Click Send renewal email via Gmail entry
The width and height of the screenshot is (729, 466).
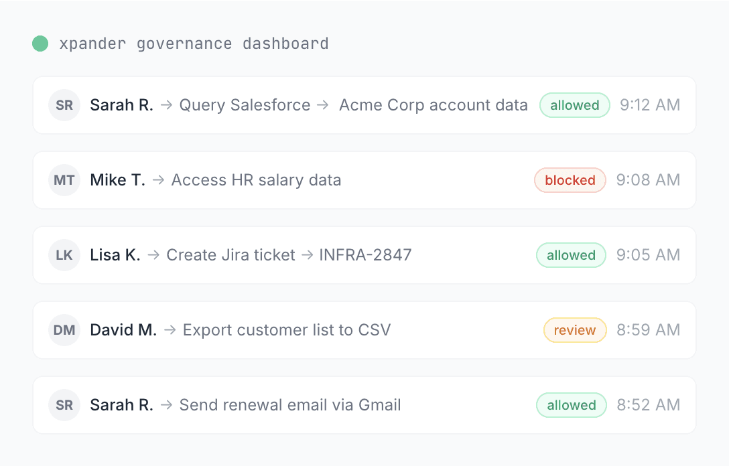(x=290, y=405)
